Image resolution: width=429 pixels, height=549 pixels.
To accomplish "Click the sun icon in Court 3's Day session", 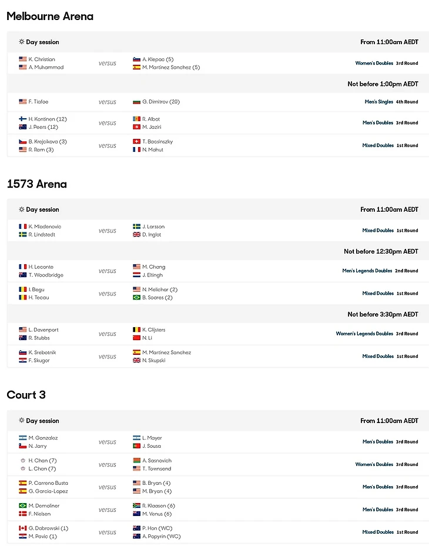I will (x=22, y=421).
